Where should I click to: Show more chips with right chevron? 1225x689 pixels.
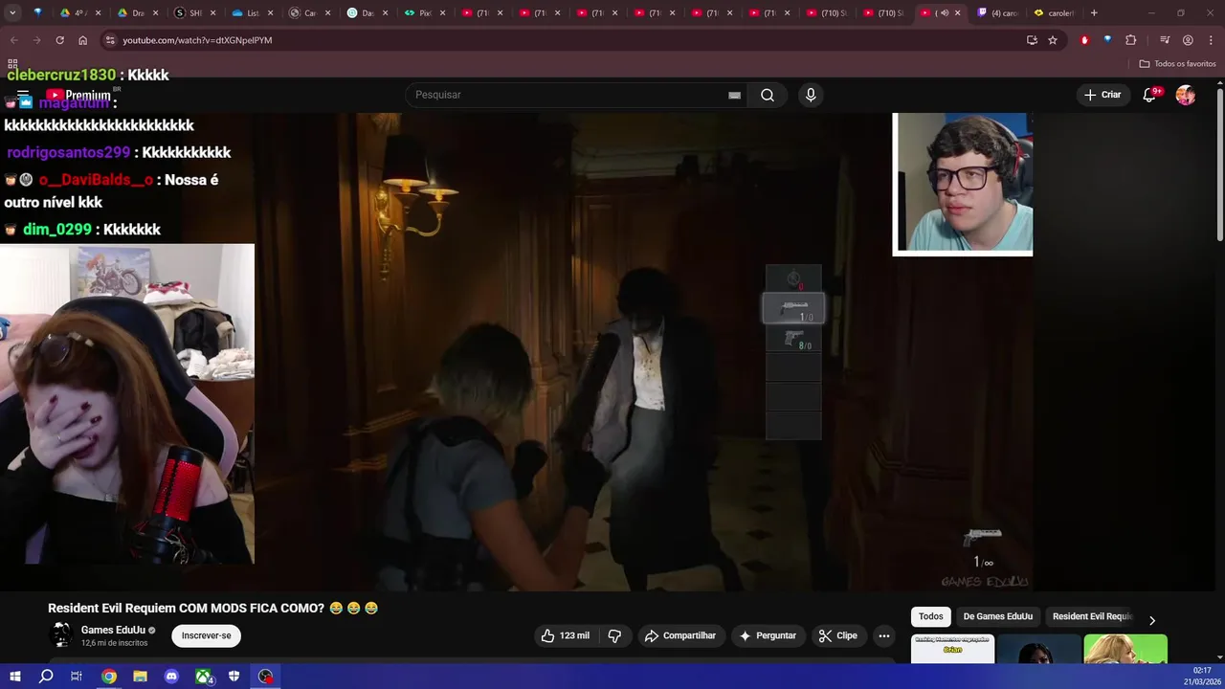pyautogui.click(x=1152, y=620)
